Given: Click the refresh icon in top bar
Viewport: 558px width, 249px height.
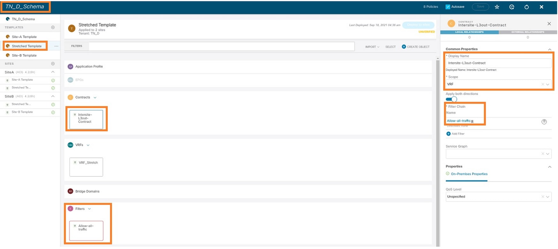Looking at the screenshot, I should pyautogui.click(x=526, y=7).
